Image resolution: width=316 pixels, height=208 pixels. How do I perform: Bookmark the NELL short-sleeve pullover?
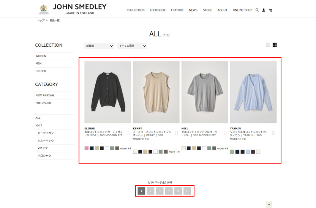[x=225, y=133]
